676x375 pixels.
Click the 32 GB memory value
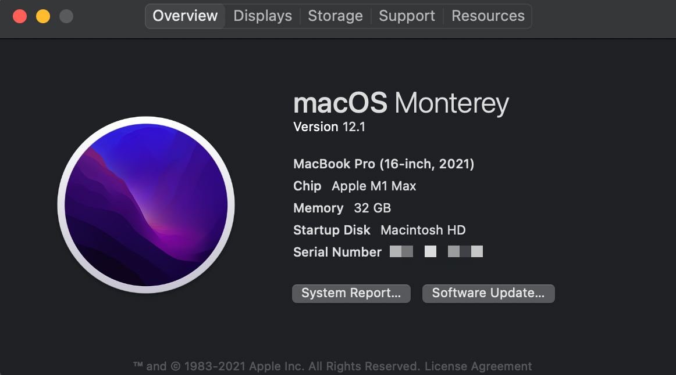[x=372, y=208]
